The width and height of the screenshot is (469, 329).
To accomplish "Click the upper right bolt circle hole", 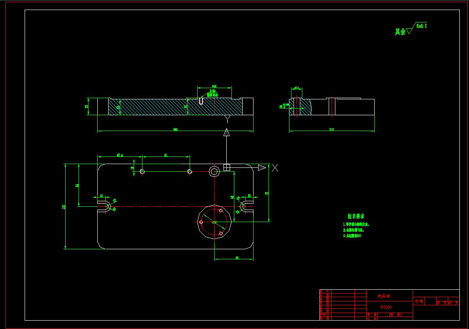I will pyautogui.click(x=221, y=210).
